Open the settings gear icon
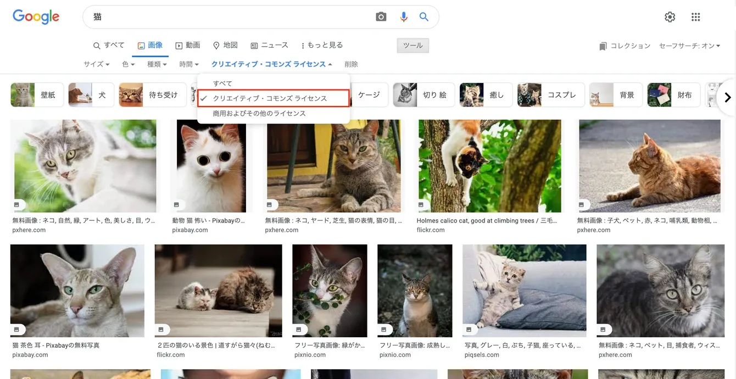This screenshot has width=736, height=379. coord(670,17)
